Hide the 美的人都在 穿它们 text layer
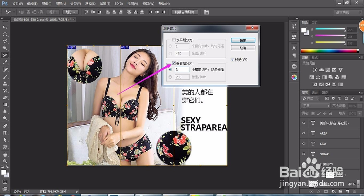This screenshot has height=196, width=364. (x=304, y=123)
